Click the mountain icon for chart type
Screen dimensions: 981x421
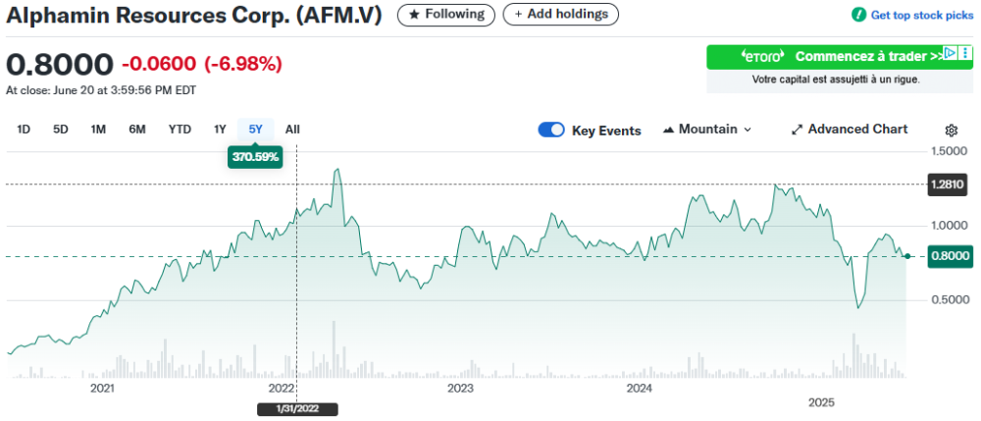point(669,130)
